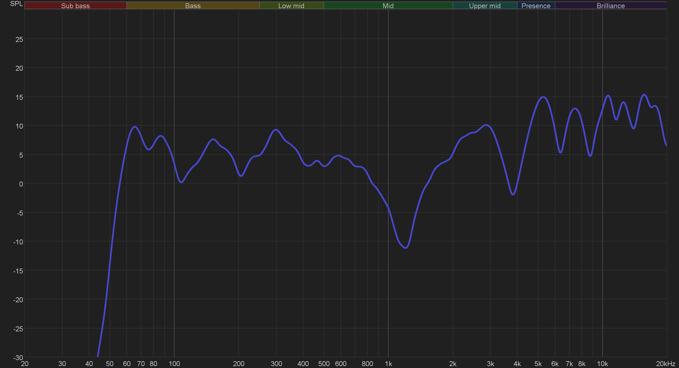679x368 pixels.
Task: Click the curve's deepest dip above 1k
Action: coord(405,248)
